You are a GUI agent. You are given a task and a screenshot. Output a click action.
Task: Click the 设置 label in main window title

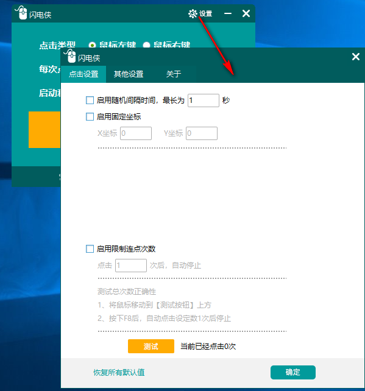(x=206, y=14)
